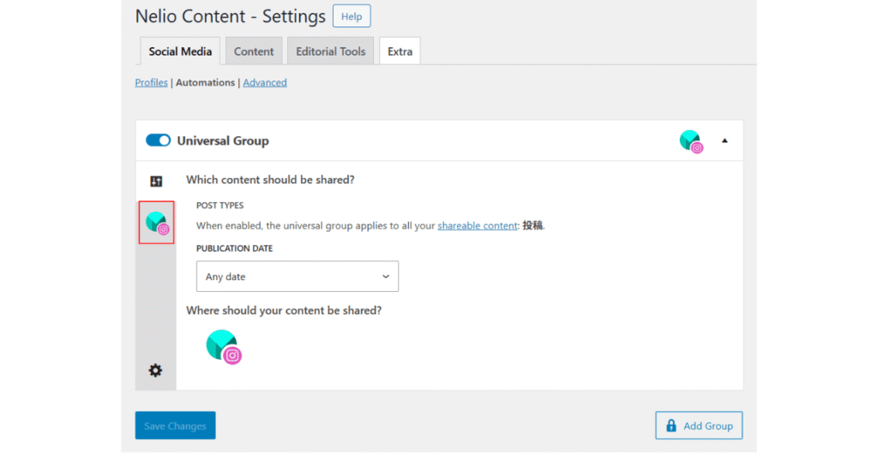The width and height of the screenshot is (878, 459).
Task: Click the Add Group button label
Action: (x=707, y=426)
